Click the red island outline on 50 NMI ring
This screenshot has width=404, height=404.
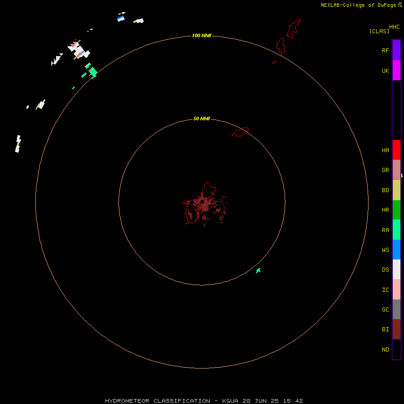click(x=241, y=132)
